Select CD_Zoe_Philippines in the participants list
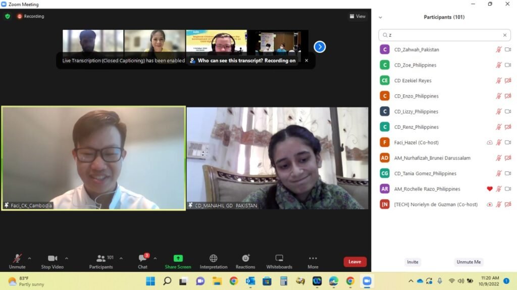The image size is (517, 290). [415, 65]
